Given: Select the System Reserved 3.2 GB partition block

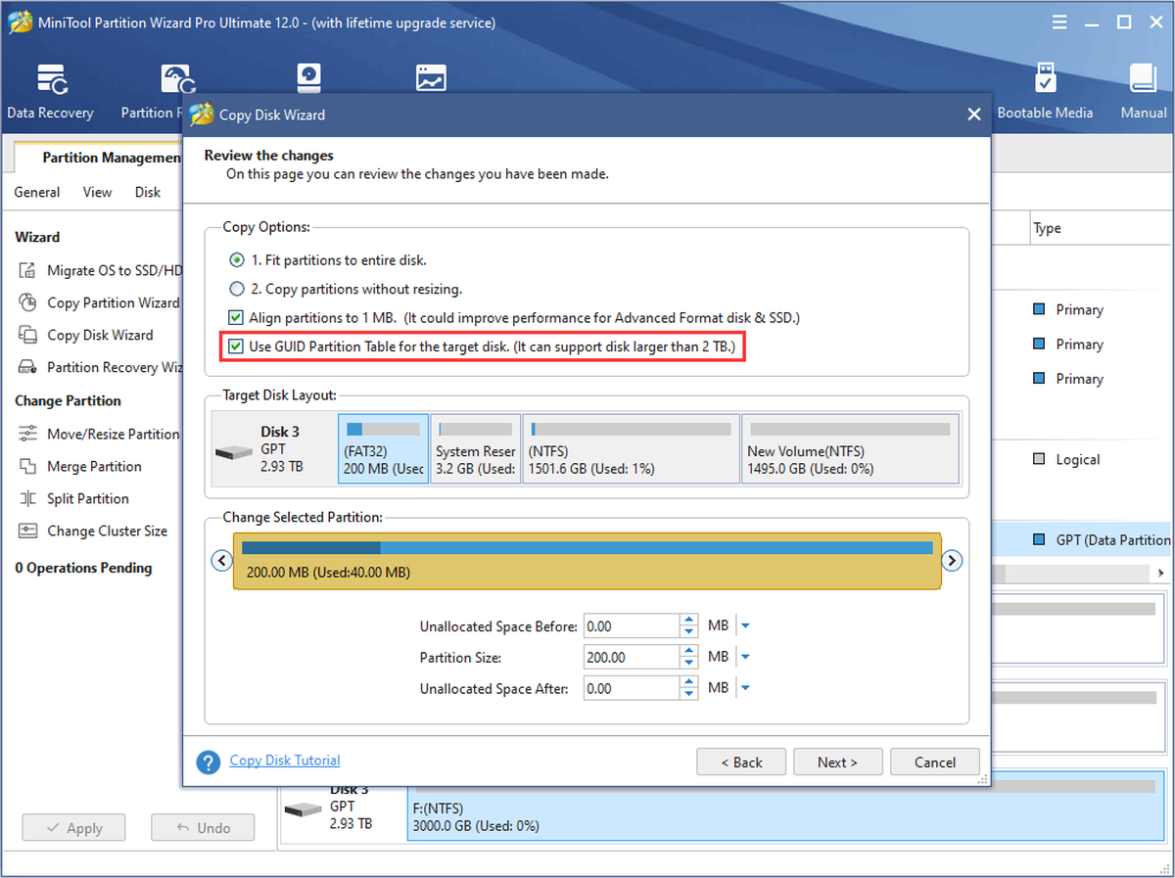Looking at the screenshot, I should pyautogui.click(x=475, y=448).
